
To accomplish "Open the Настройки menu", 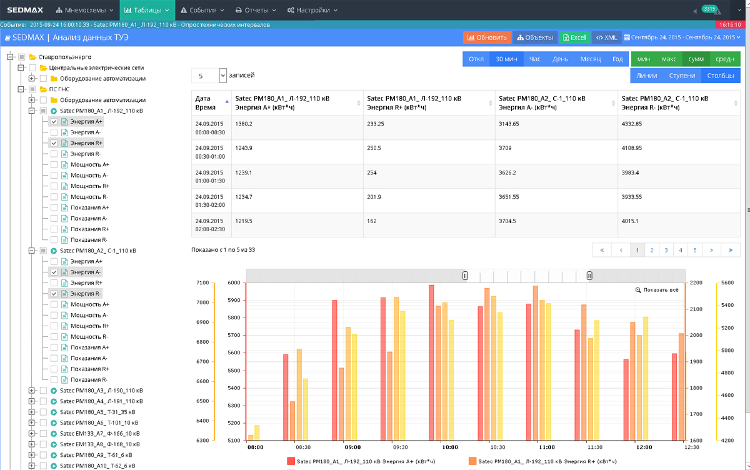I will click(x=312, y=11).
